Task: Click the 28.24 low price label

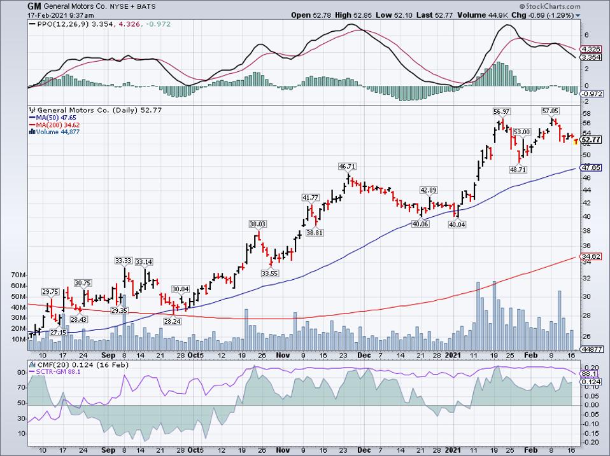Action: point(172,321)
